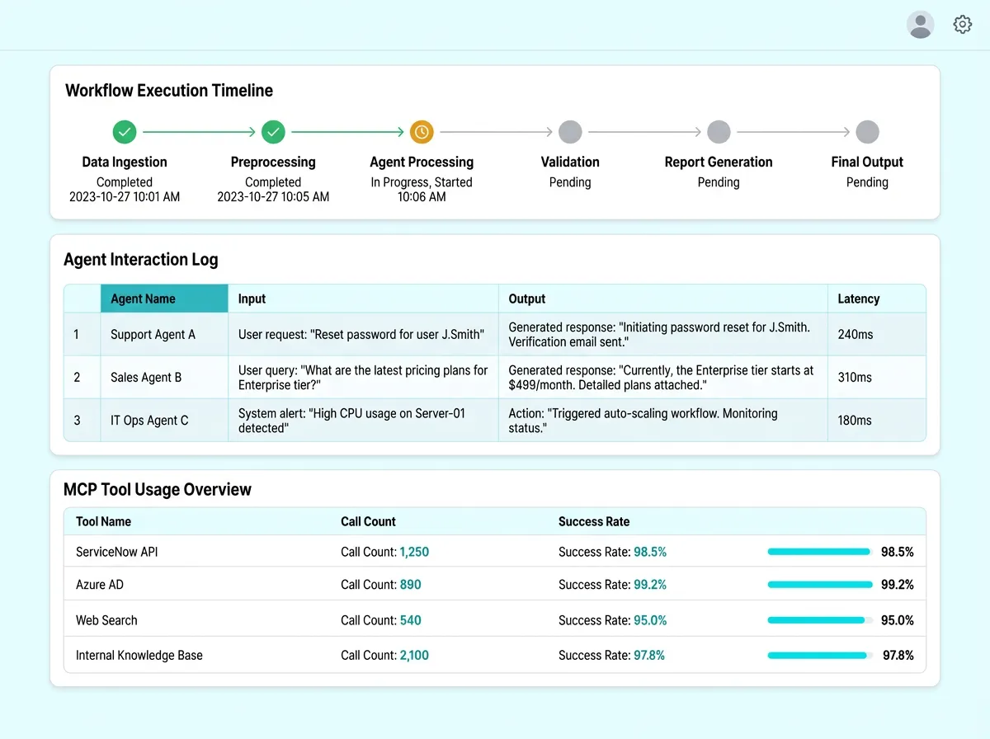Expand the Agent Interaction Log section
This screenshot has height=739, width=990.
click(x=141, y=259)
